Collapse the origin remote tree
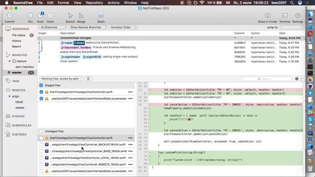The image size is (315, 177). 9,96
